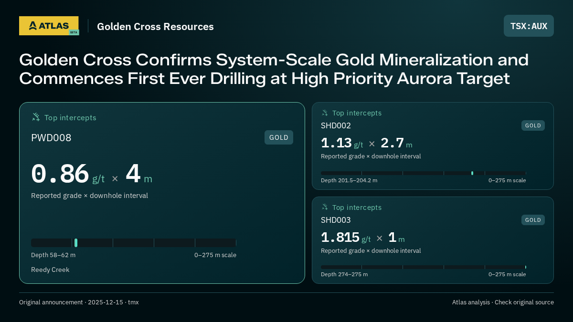This screenshot has height=322, width=573.
Task: Click the 4 m interval value
Action: [x=139, y=174]
